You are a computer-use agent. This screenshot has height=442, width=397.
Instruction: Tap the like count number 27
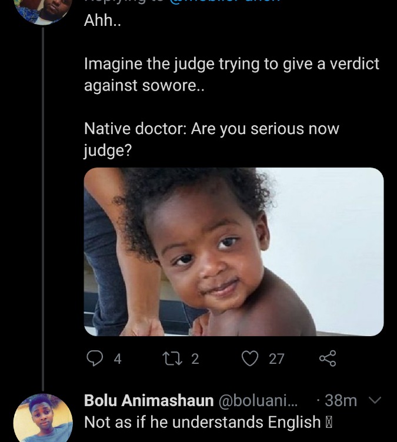(x=276, y=359)
